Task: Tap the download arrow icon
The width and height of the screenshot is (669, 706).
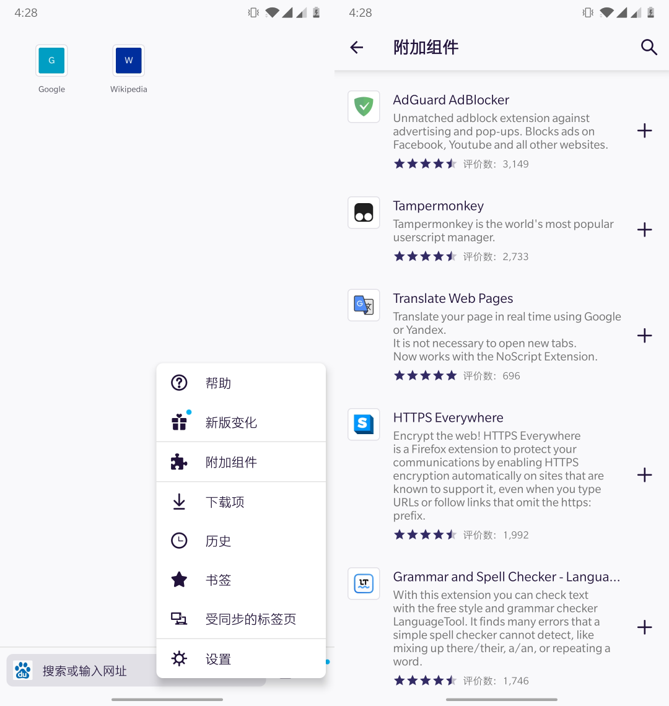Action: (x=179, y=502)
